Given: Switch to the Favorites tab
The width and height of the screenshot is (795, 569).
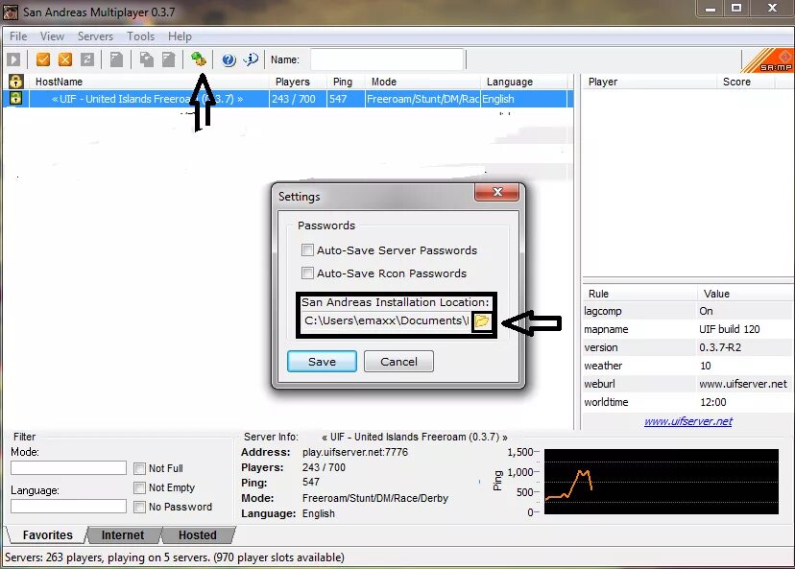Looking at the screenshot, I should point(47,535).
